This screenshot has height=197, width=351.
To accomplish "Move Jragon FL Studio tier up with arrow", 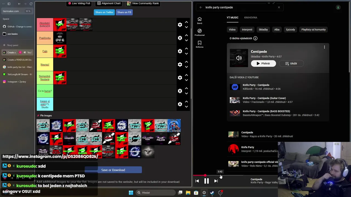I will tap(186, 102).
